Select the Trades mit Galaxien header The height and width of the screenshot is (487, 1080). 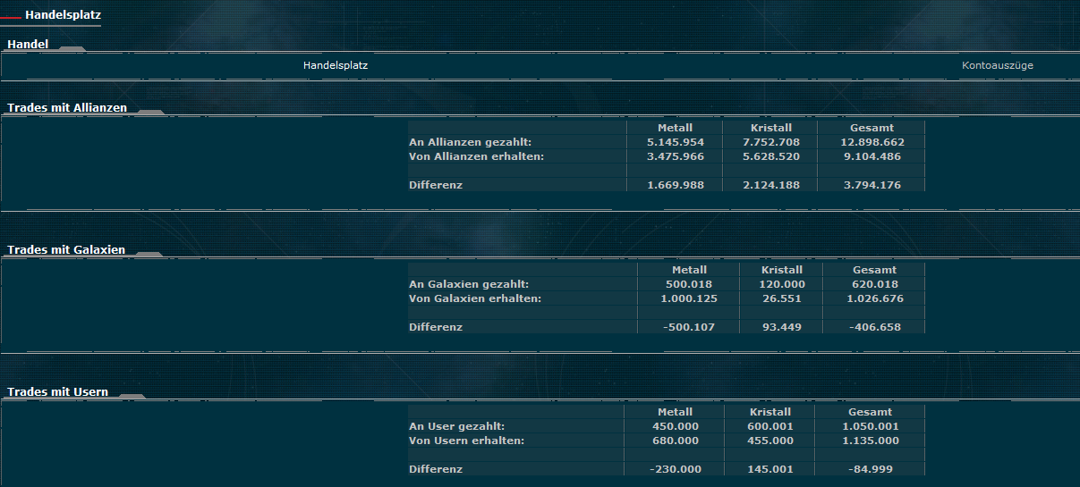tap(66, 249)
